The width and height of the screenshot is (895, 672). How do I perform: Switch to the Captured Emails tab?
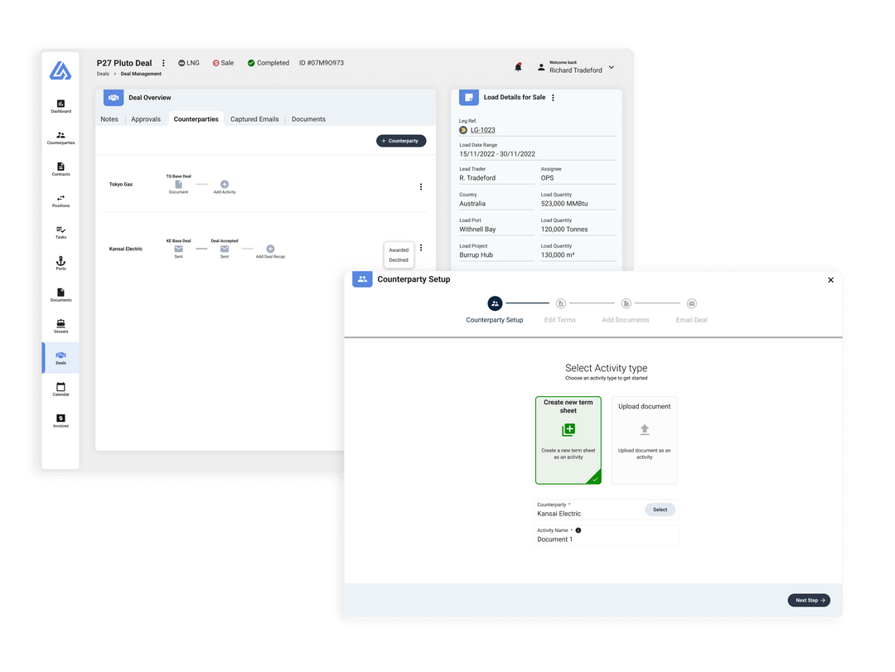pyautogui.click(x=254, y=119)
